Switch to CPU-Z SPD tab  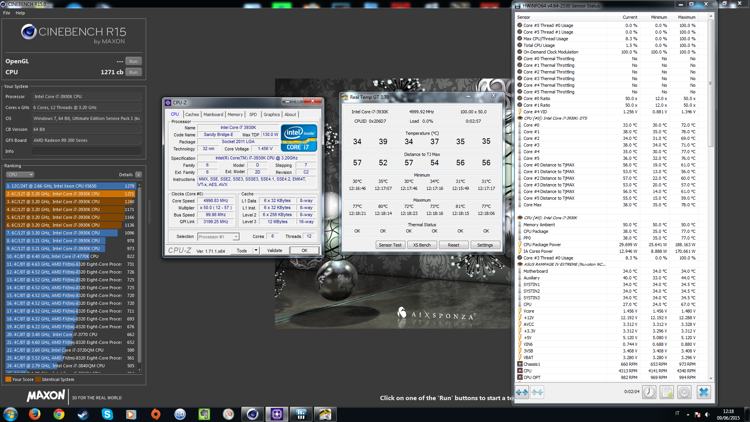point(253,114)
